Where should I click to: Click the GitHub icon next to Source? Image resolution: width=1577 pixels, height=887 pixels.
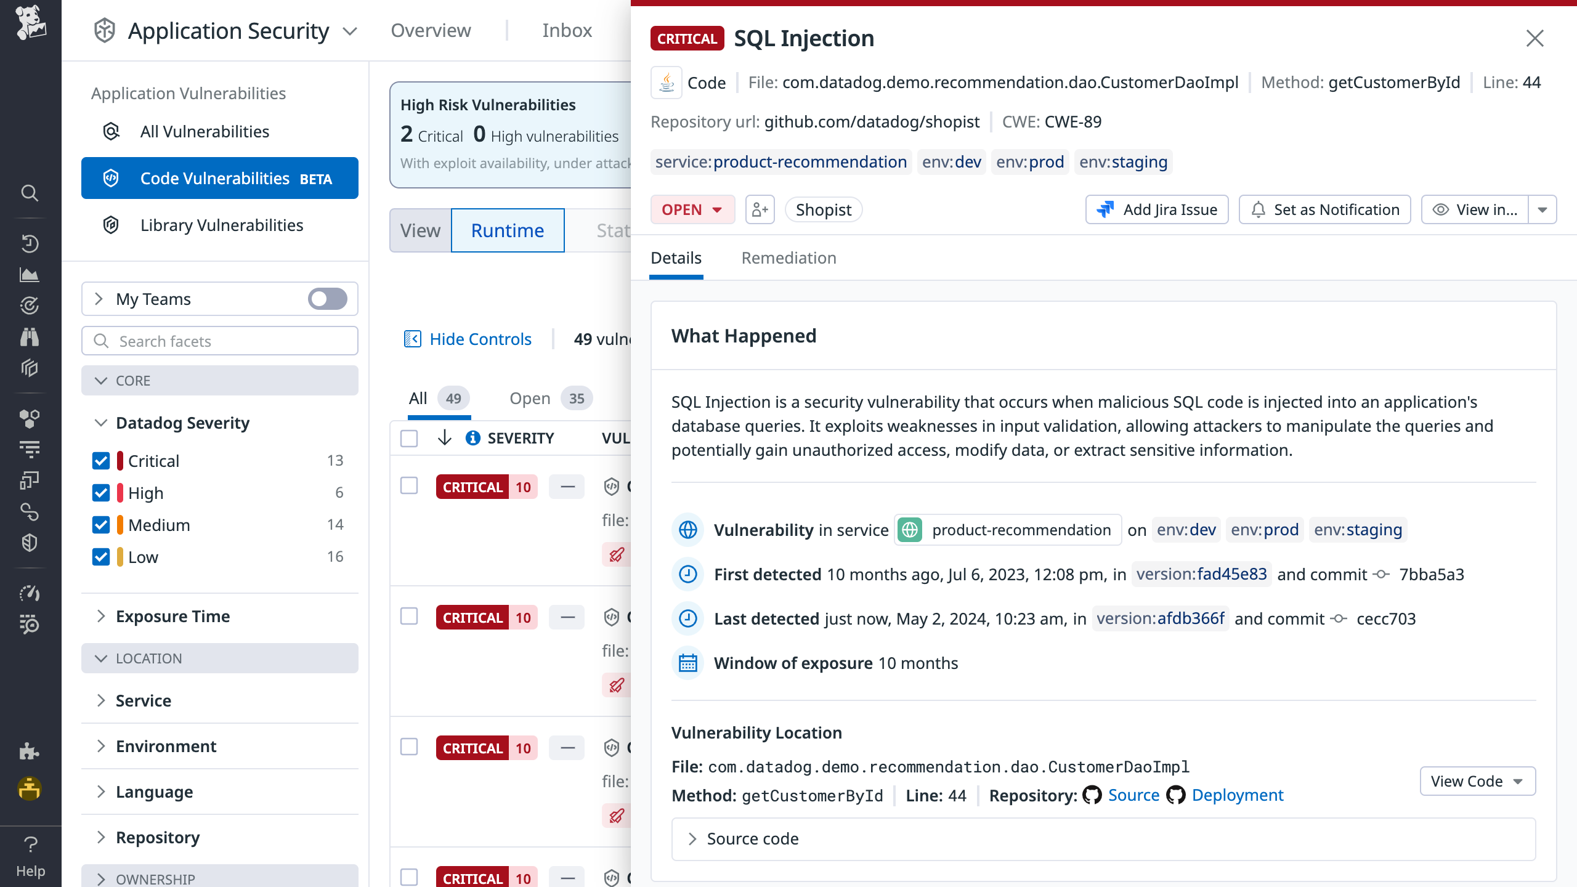(x=1092, y=795)
